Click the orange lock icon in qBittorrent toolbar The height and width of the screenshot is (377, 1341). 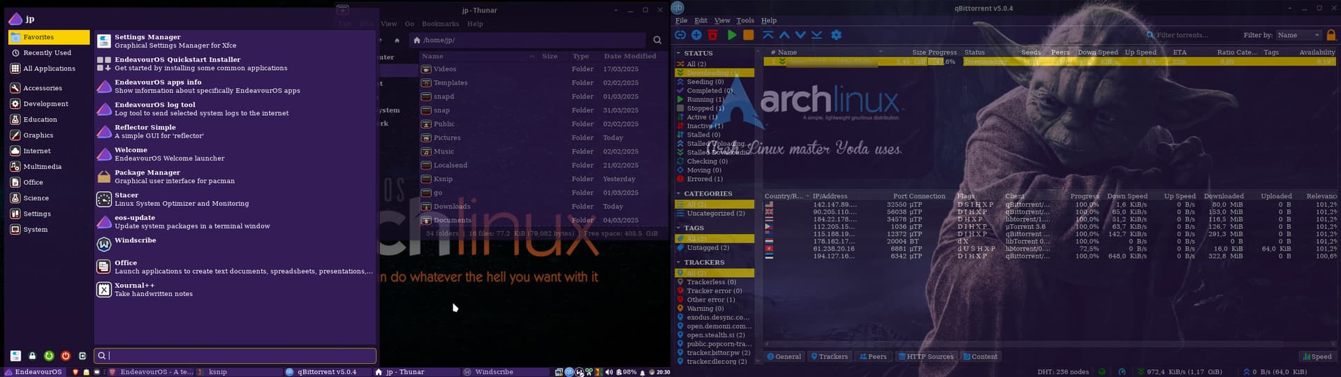1331,35
